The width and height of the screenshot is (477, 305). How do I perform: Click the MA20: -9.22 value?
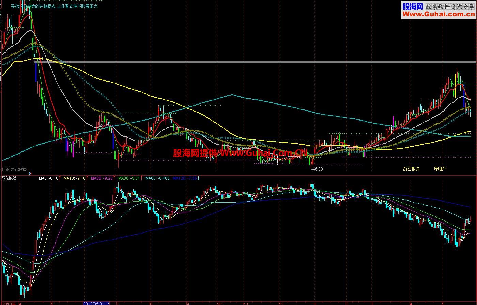click(102, 178)
